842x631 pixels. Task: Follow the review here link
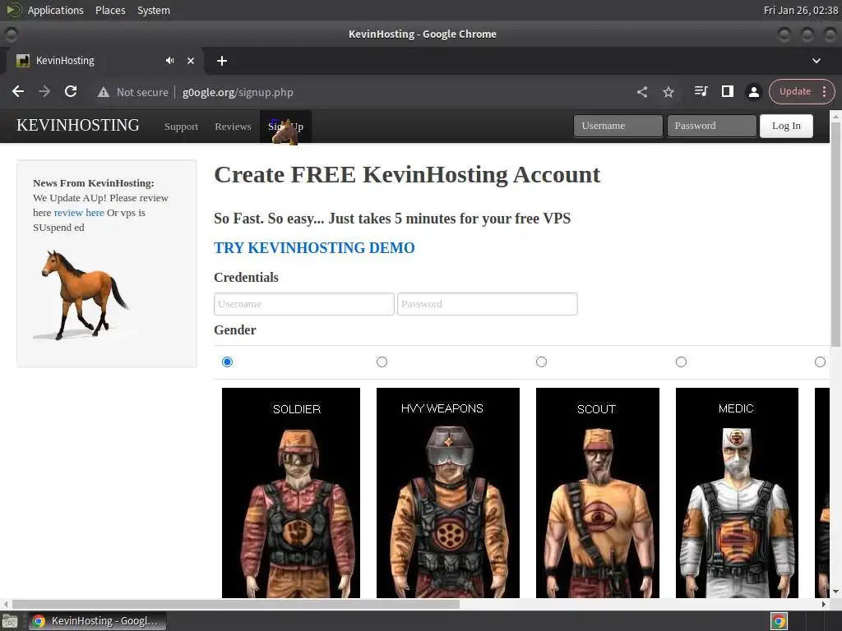pyautogui.click(x=79, y=213)
